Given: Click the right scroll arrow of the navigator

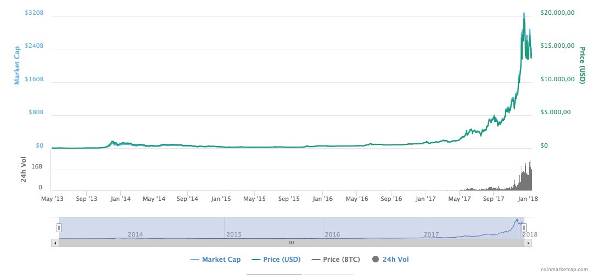Looking at the screenshot, I should (529, 242).
